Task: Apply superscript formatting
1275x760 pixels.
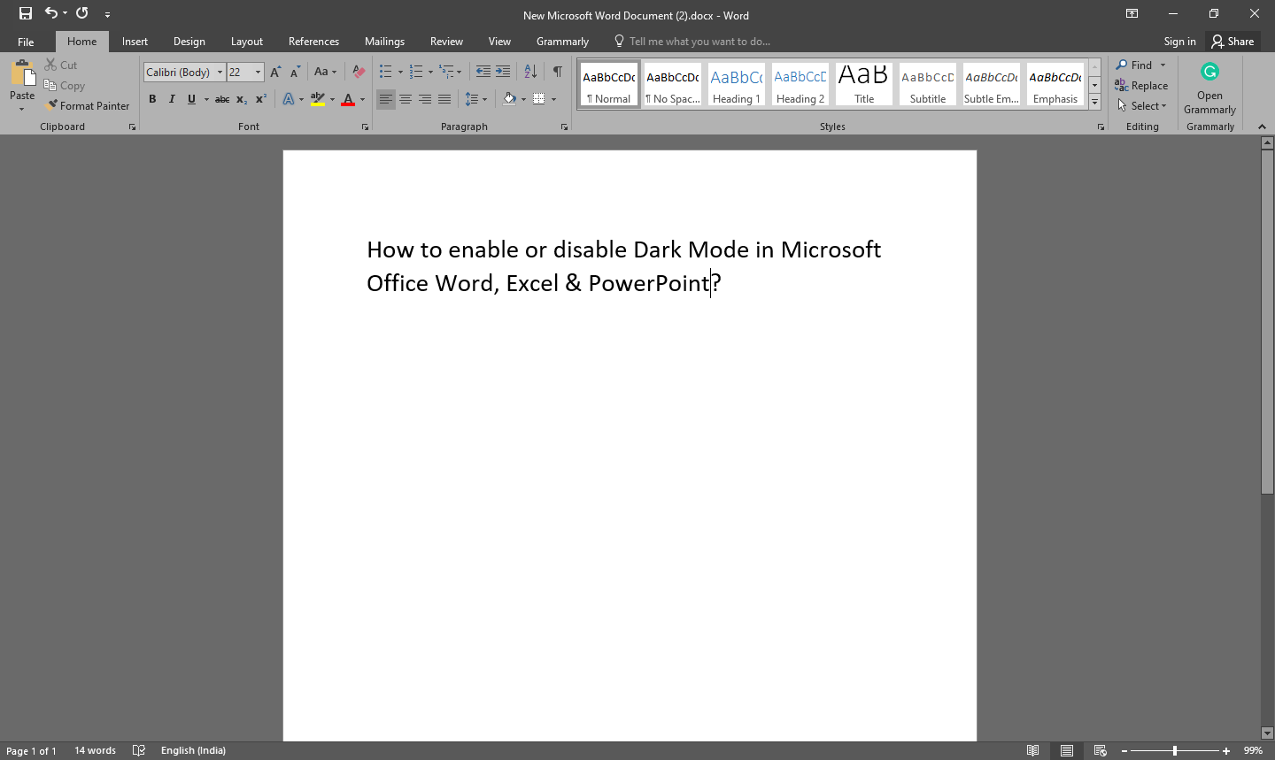Action: tap(261, 99)
